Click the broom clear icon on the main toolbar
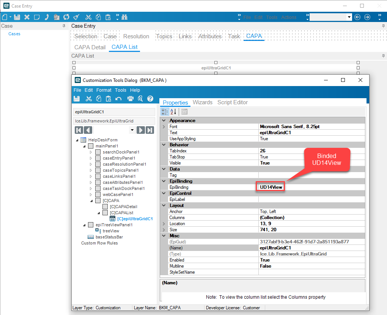Image resolution: width=387 pixels, height=315 pixels. [x=76, y=17]
